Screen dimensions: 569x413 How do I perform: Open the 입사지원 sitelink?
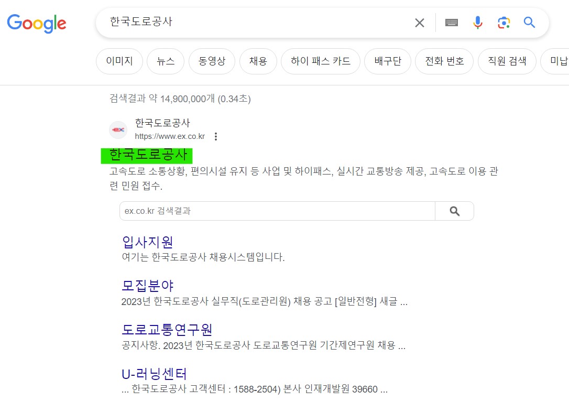(x=147, y=242)
